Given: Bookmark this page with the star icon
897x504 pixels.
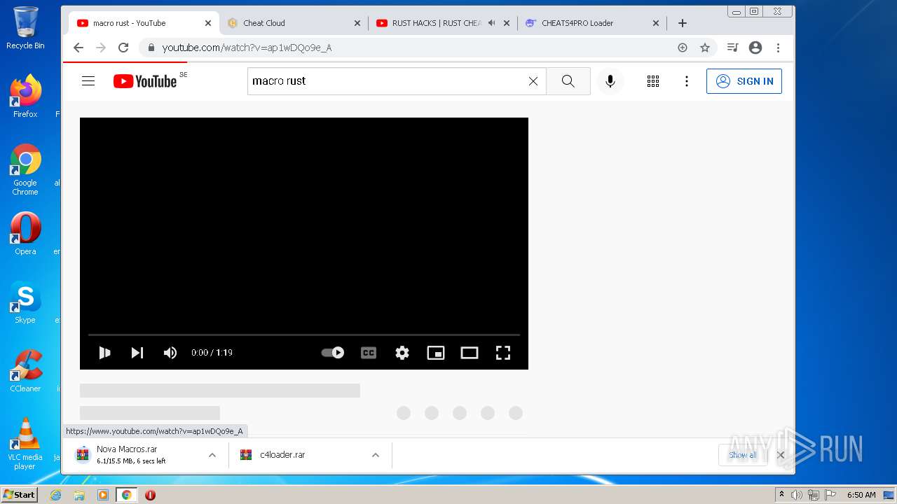Looking at the screenshot, I should (705, 48).
